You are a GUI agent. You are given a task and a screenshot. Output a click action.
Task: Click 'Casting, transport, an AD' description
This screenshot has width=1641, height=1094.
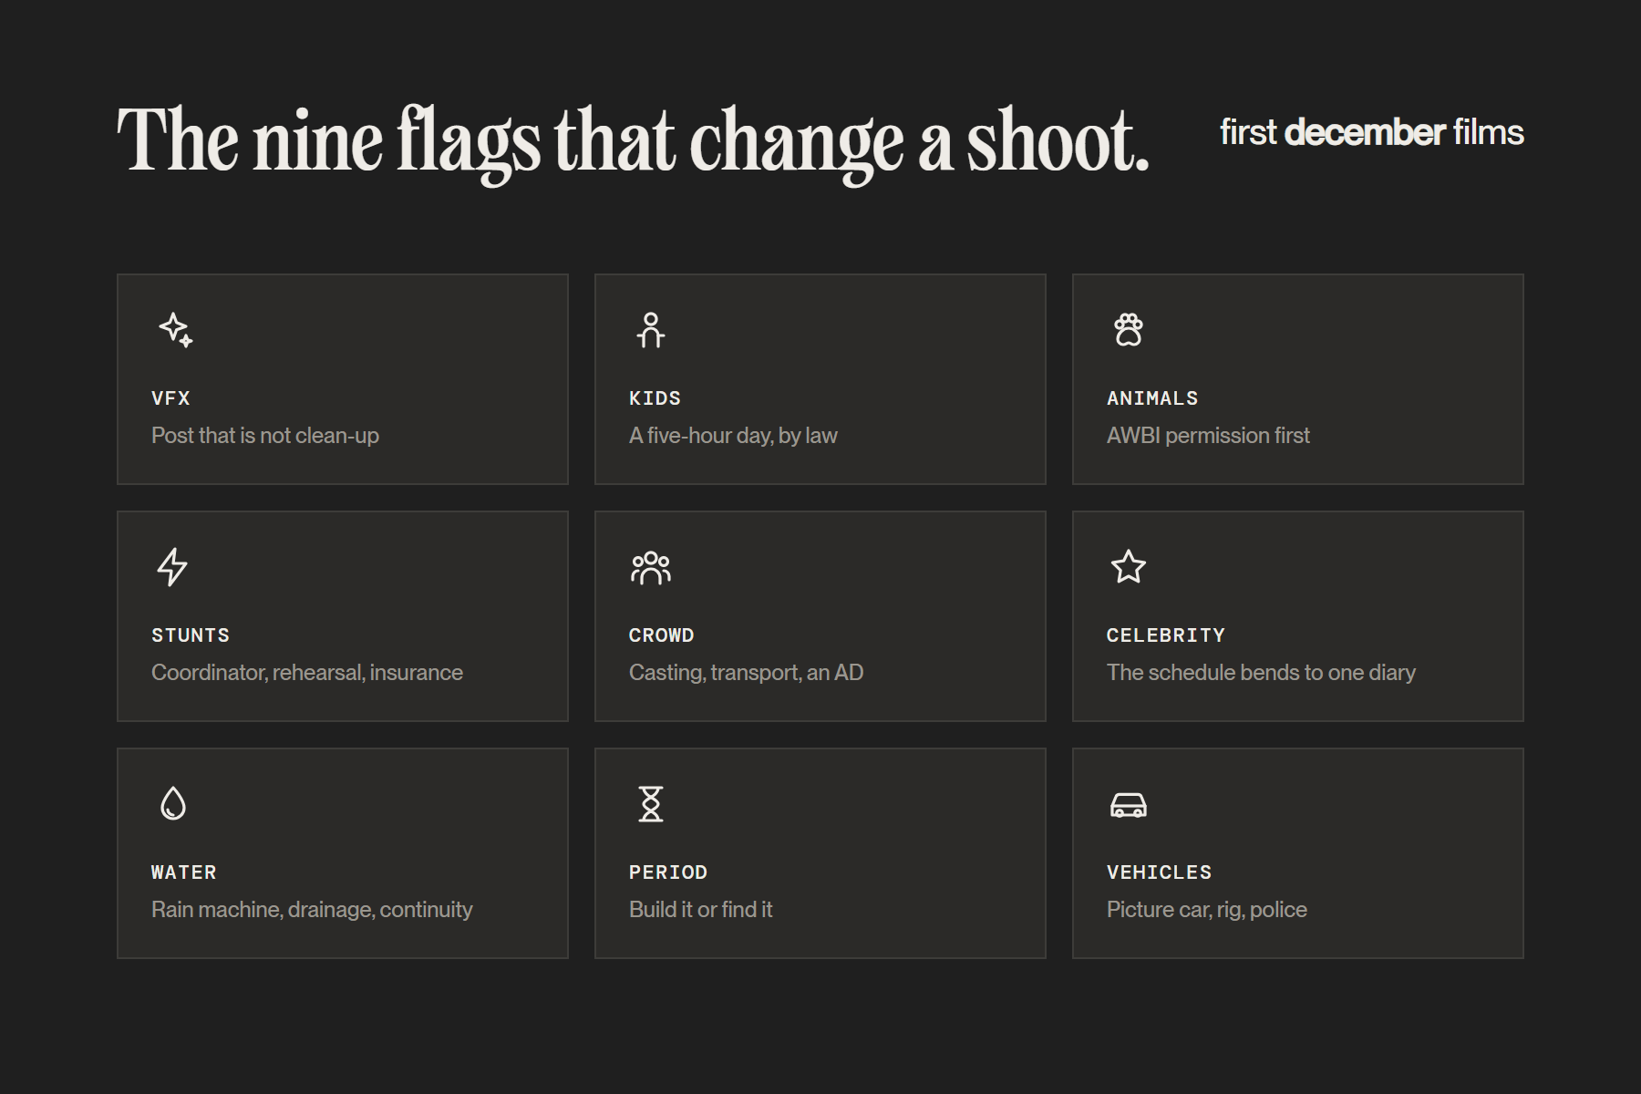pyautogui.click(x=746, y=673)
